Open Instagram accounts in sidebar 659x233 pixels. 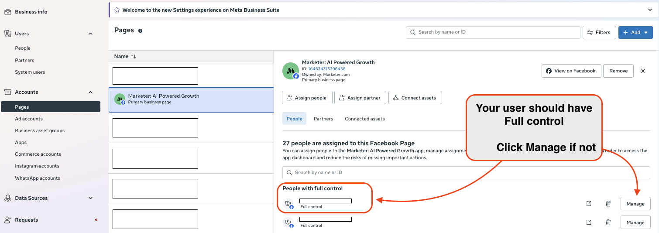37,166
